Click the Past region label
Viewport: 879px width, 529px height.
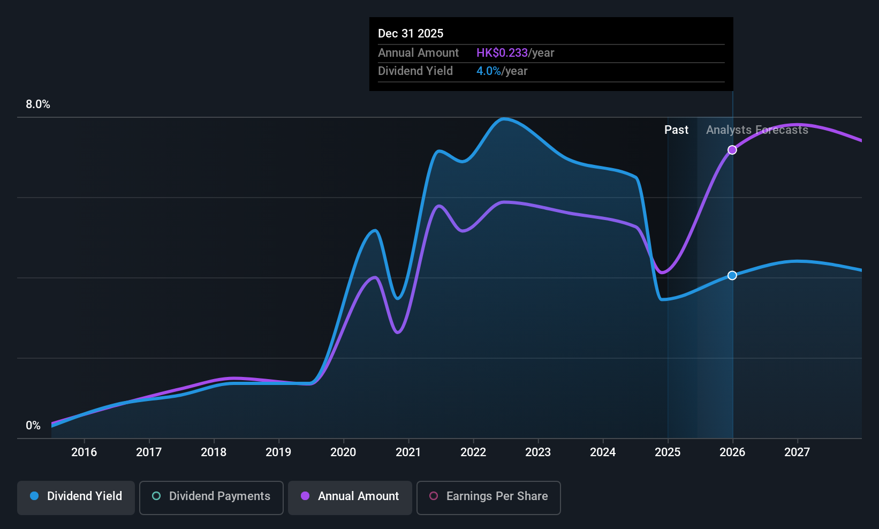676,130
